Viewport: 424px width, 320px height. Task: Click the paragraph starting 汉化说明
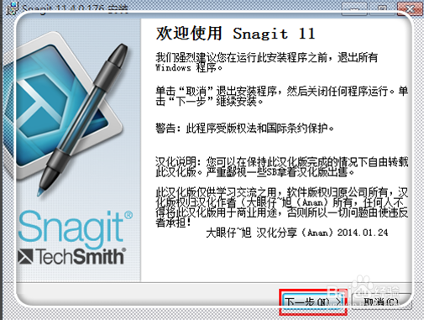pos(282,167)
